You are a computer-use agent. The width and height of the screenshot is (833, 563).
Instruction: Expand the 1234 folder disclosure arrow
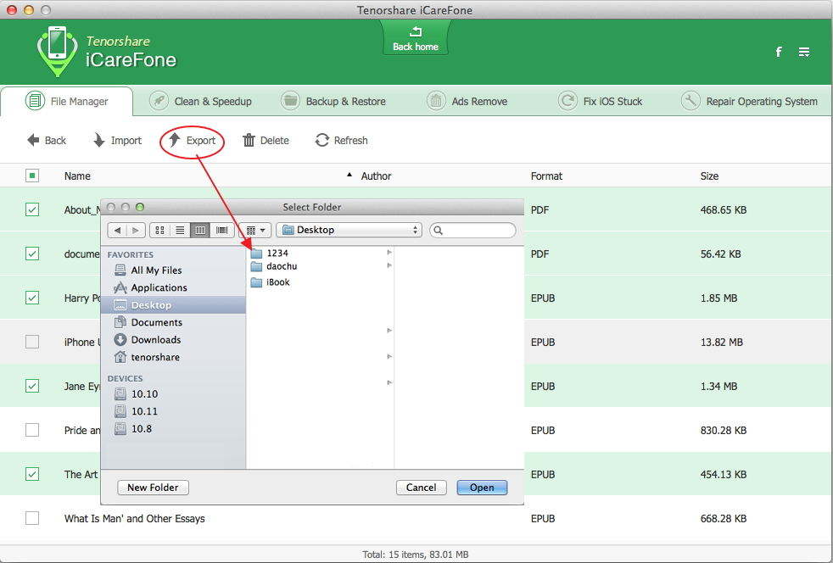click(389, 253)
